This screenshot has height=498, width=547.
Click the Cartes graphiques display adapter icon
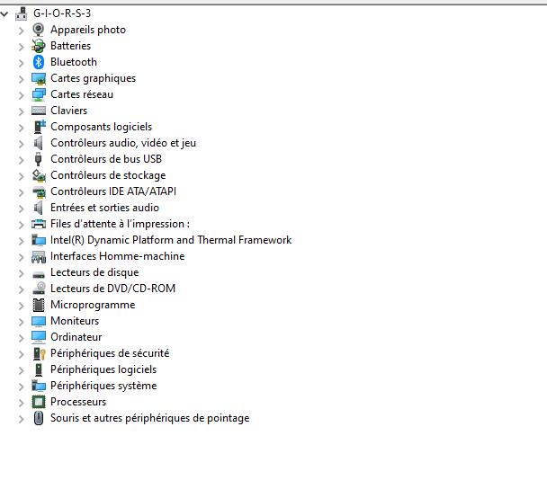pos(39,78)
